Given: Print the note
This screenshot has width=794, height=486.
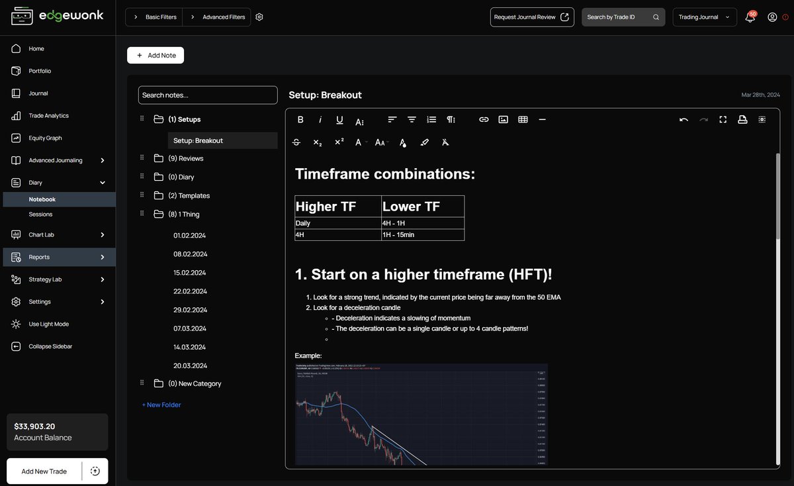Looking at the screenshot, I should pyautogui.click(x=742, y=120).
